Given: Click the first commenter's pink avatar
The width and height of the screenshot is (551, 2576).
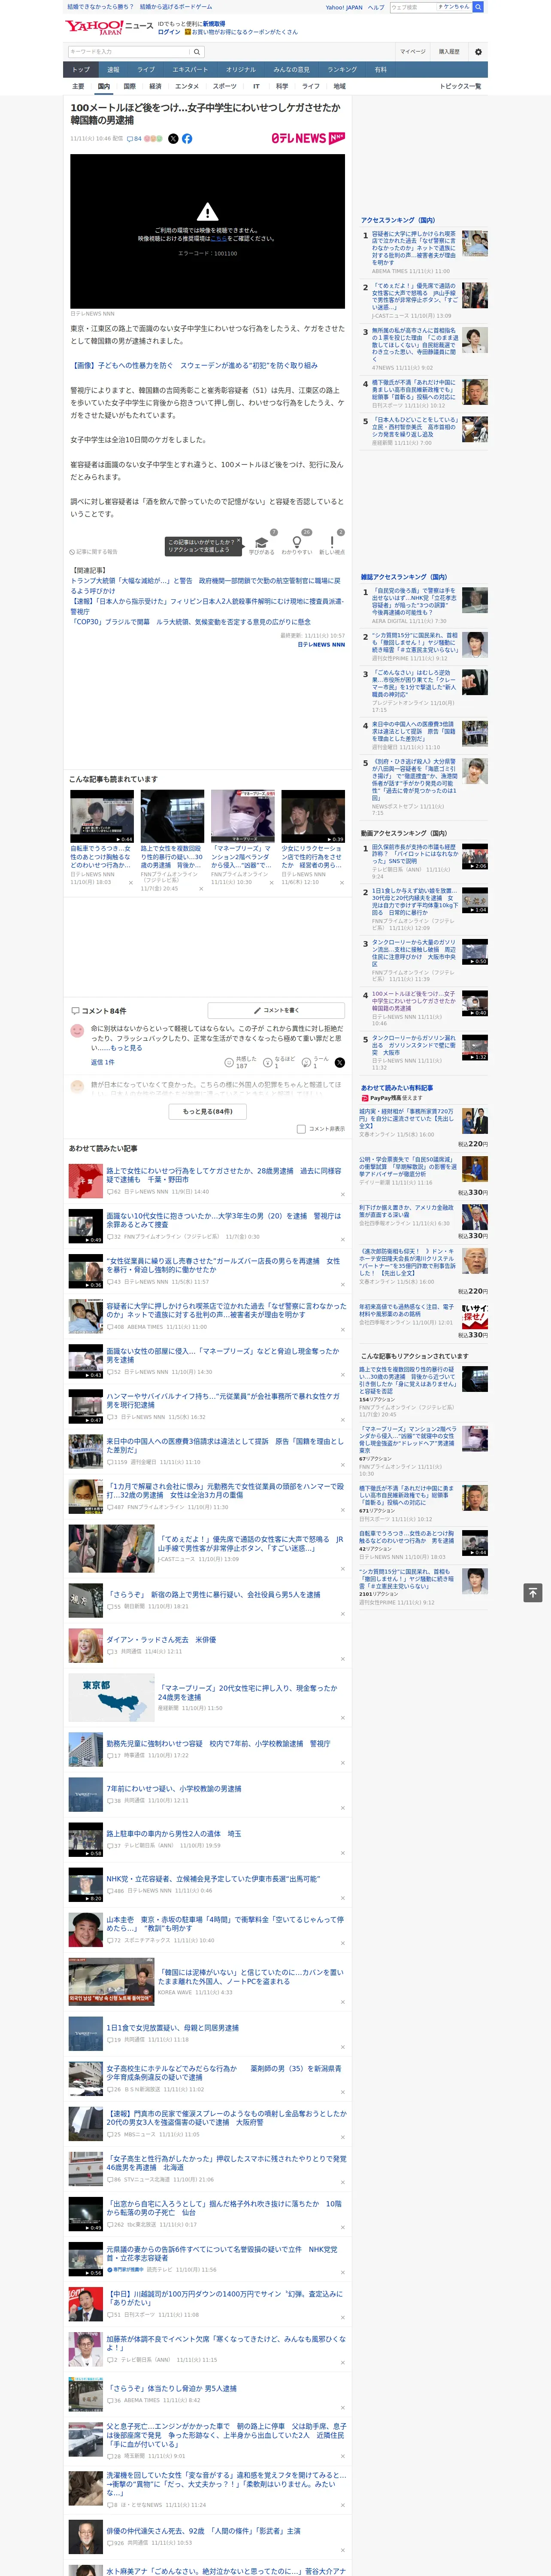Looking at the screenshot, I should click(77, 1030).
